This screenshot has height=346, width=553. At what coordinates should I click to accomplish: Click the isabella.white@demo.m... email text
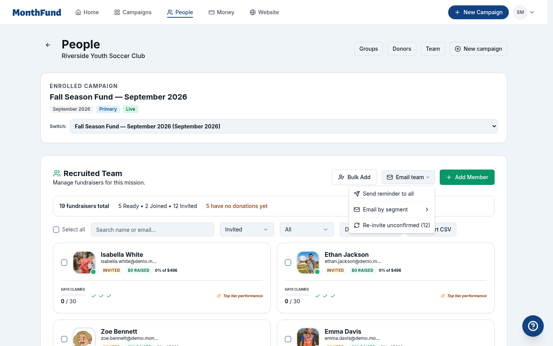[x=129, y=261]
